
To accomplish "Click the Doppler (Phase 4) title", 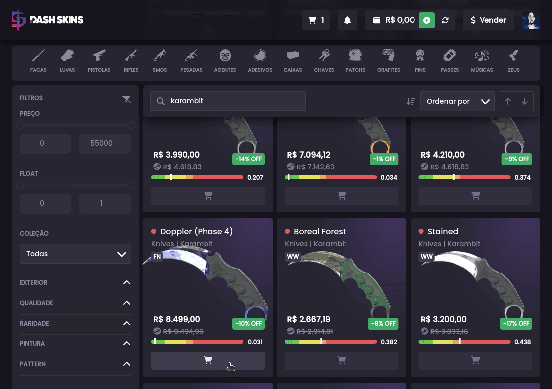I will (197, 231).
